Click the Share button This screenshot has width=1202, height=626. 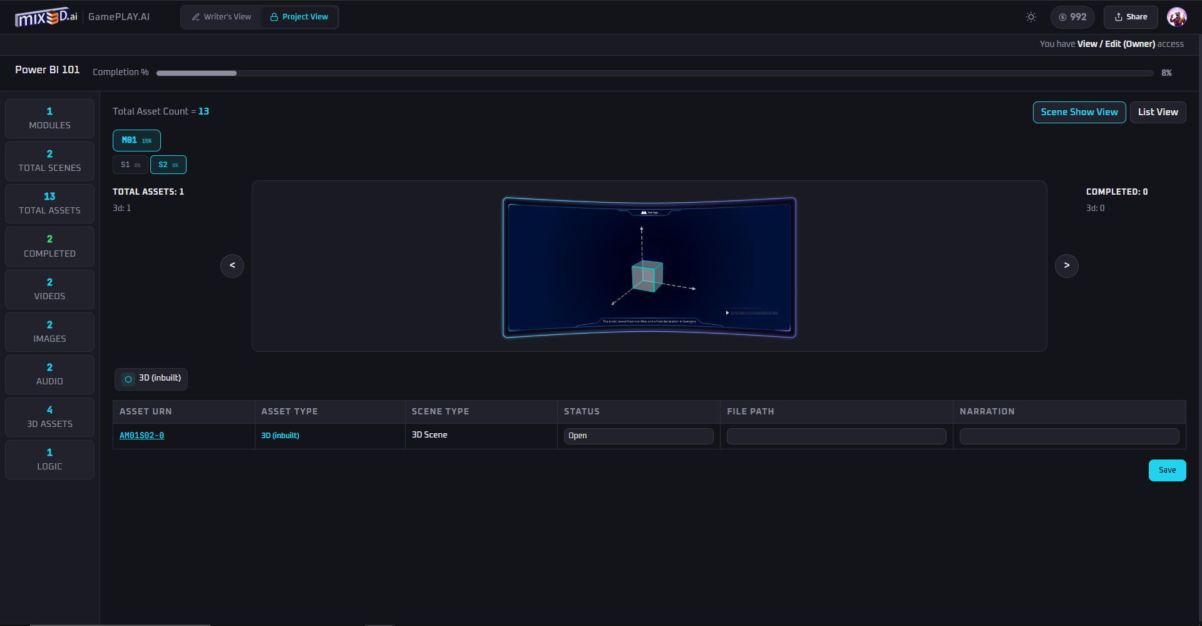tap(1131, 17)
